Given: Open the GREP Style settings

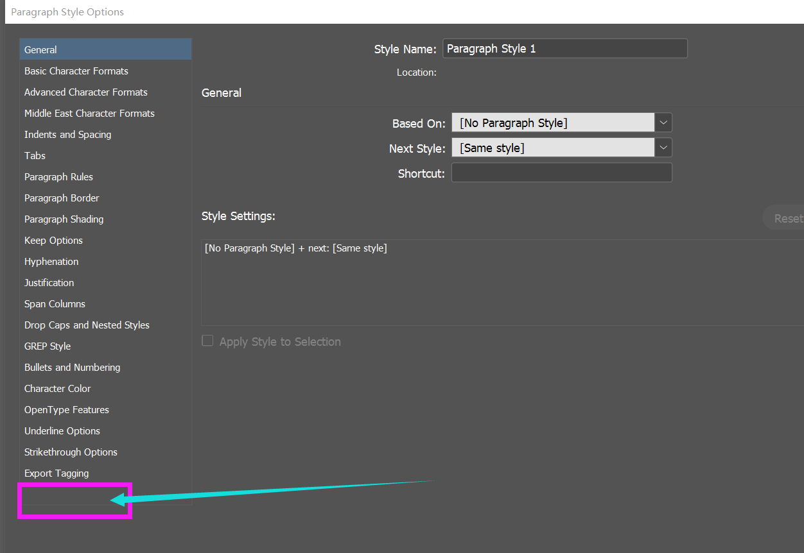Looking at the screenshot, I should click(x=47, y=346).
